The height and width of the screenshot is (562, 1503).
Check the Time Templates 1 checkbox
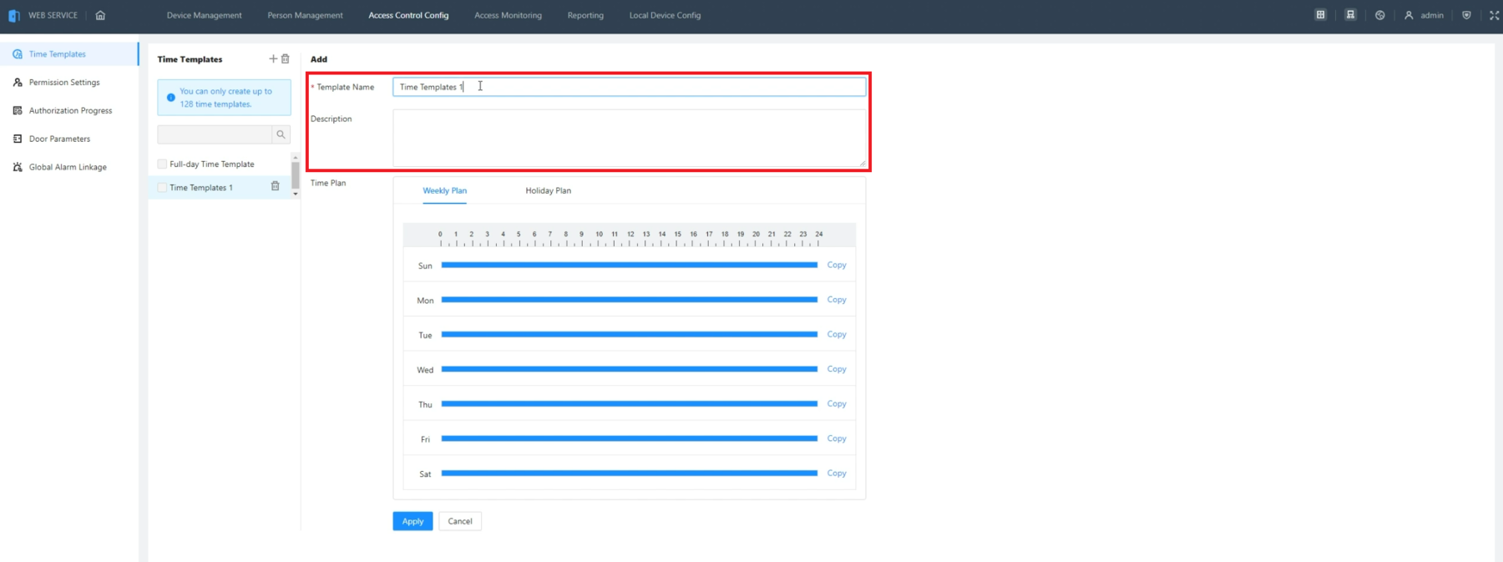[162, 187]
